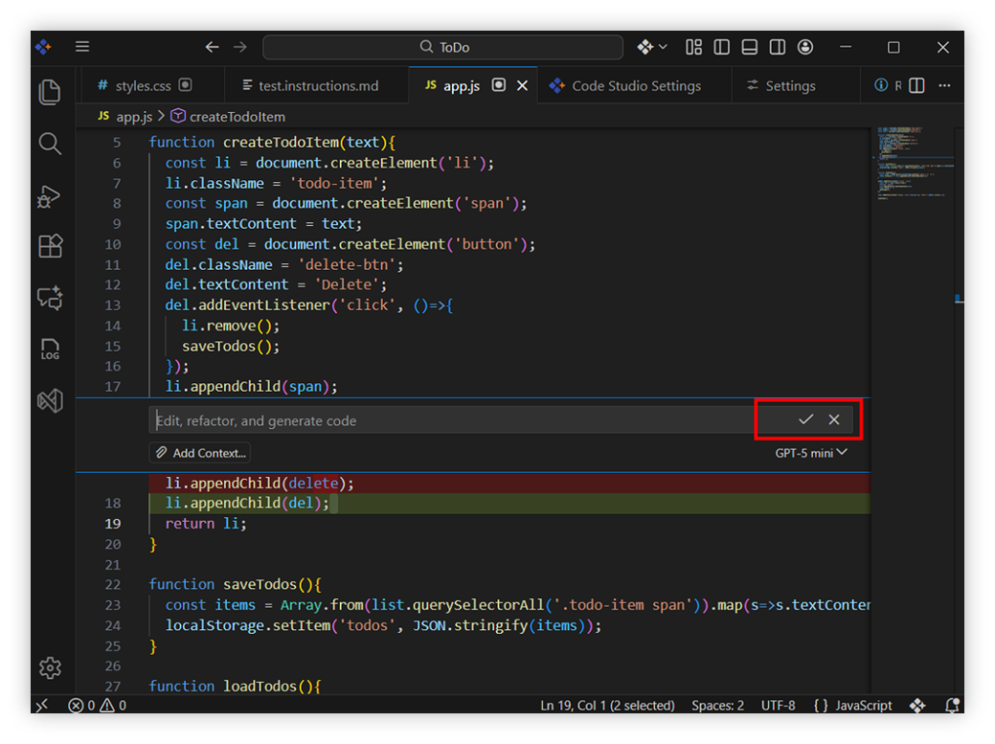Accept inline edit with checkmark icon
995x744 pixels.
[x=805, y=419]
